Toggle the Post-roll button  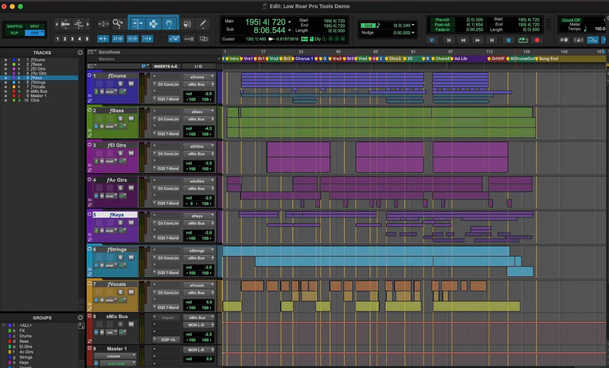tap(442, 25)
